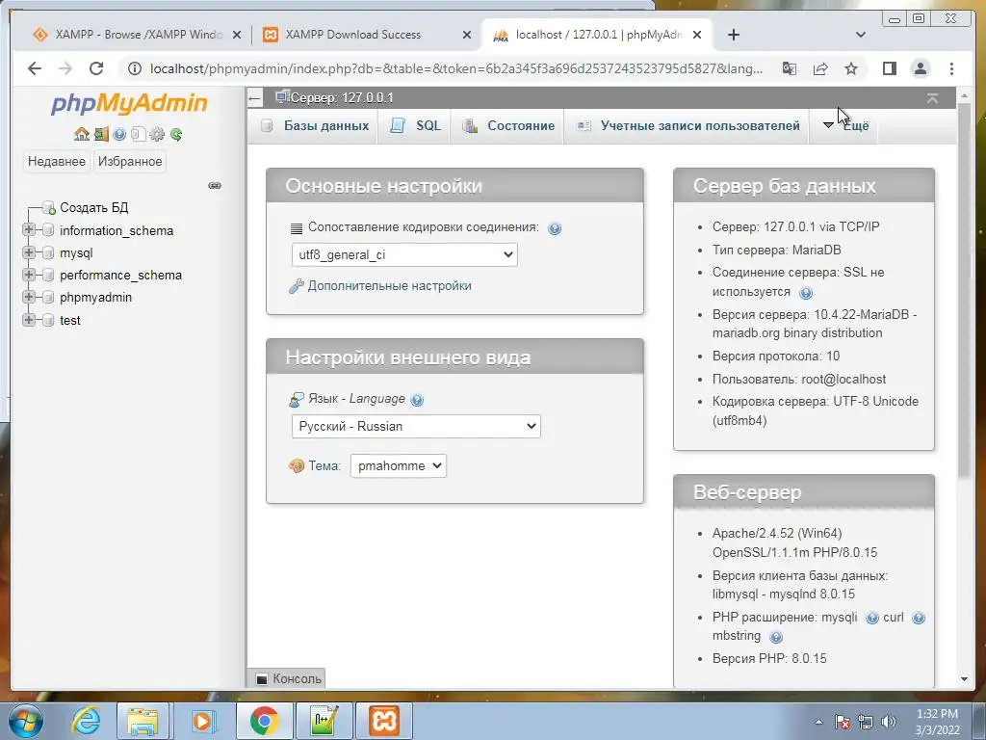Viewport: 986px width, 740px height.
Task: Open MariaDB documentation page icon
Action: [x=139, y=134]
